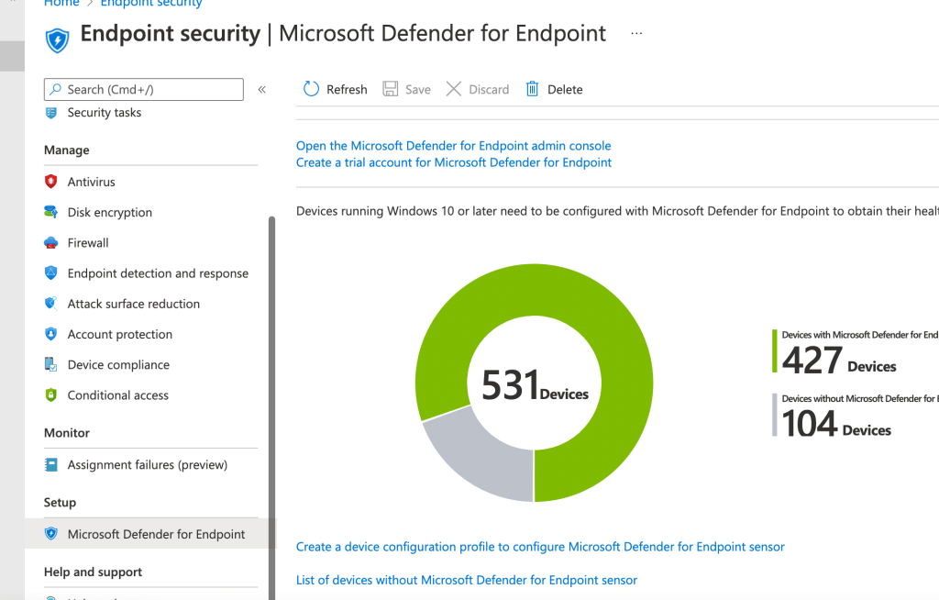Click the Firewall icon in sidebar
Screen dimensions: 939x600
[51, 243]
